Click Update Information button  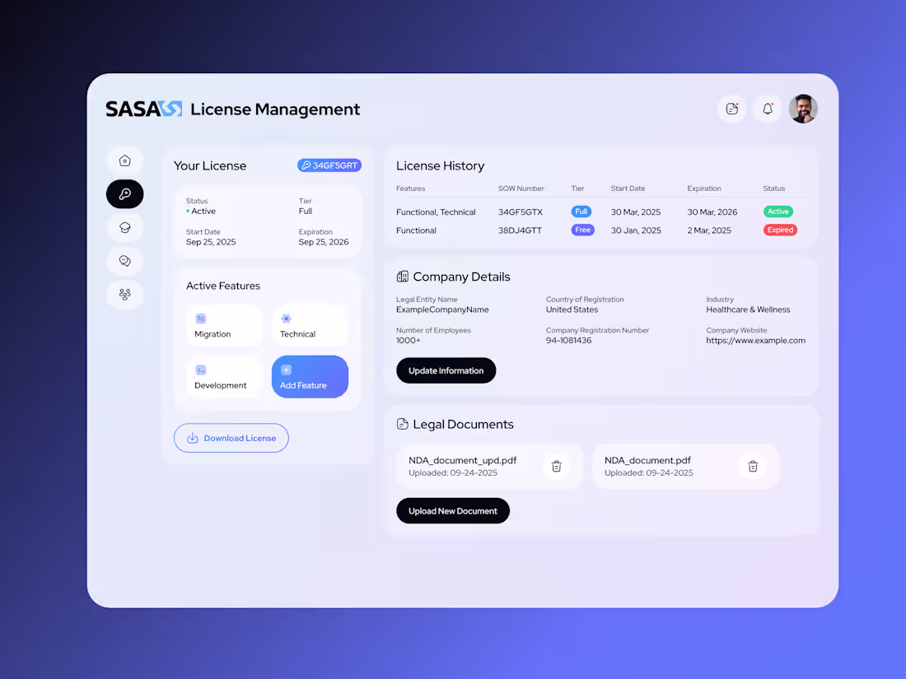446,370
